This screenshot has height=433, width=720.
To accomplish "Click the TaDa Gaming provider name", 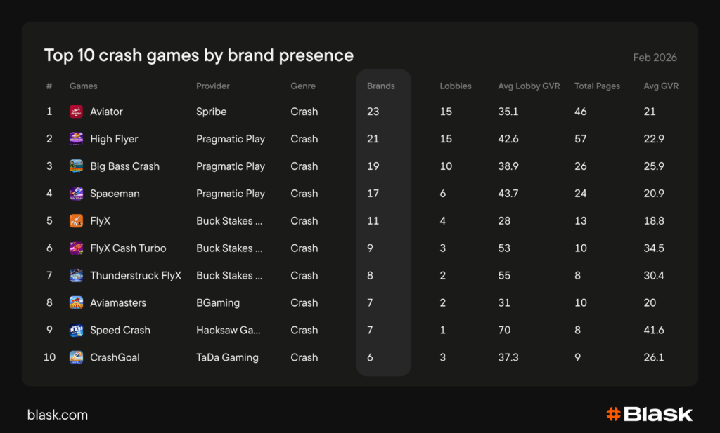I will [227, 358].
